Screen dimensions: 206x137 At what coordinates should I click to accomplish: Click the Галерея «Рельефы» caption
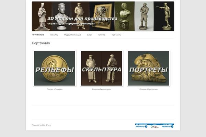55,89
